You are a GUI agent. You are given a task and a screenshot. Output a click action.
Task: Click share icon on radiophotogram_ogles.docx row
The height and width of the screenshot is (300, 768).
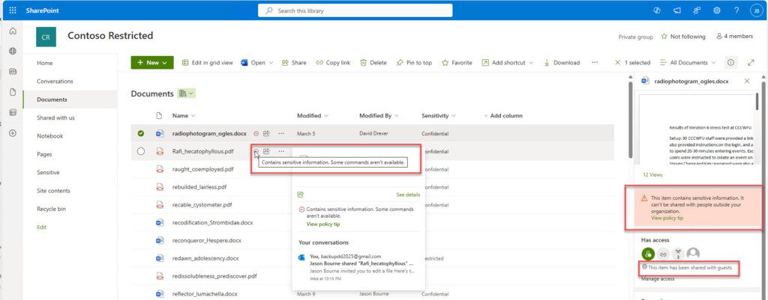(x=267, y=133)
